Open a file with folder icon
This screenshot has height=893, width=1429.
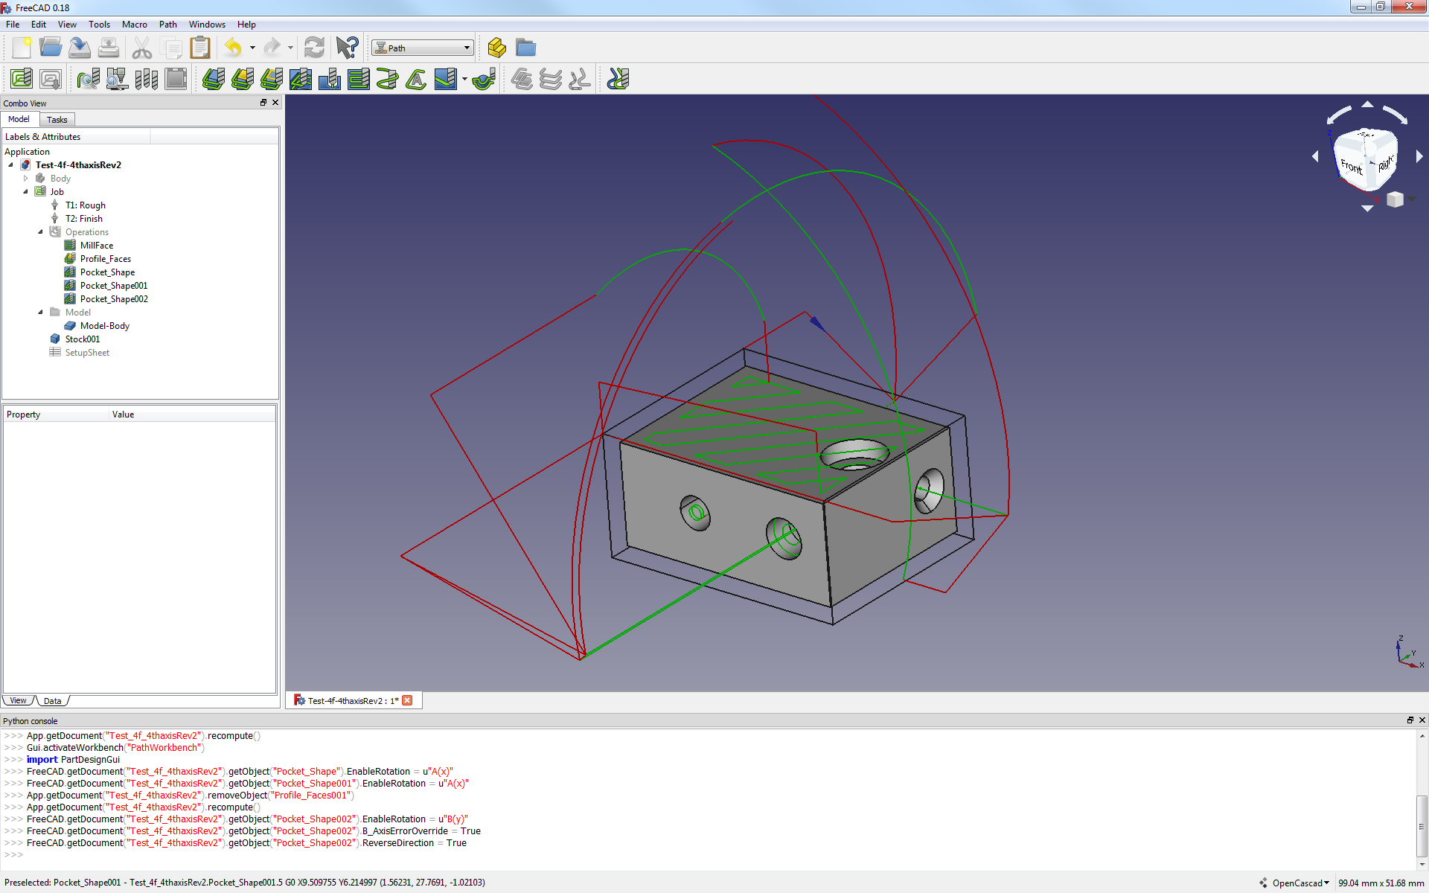pos(51,48)
